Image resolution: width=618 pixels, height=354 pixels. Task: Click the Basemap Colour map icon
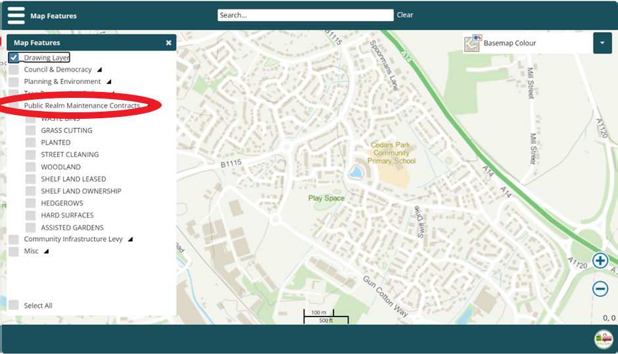coord(473,43)
